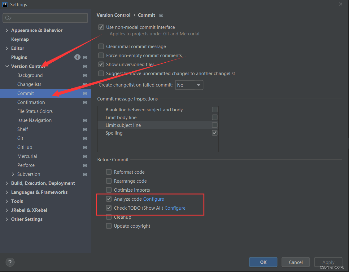
Task: Enable Clear initial commit message
Action: pos(101,46)
